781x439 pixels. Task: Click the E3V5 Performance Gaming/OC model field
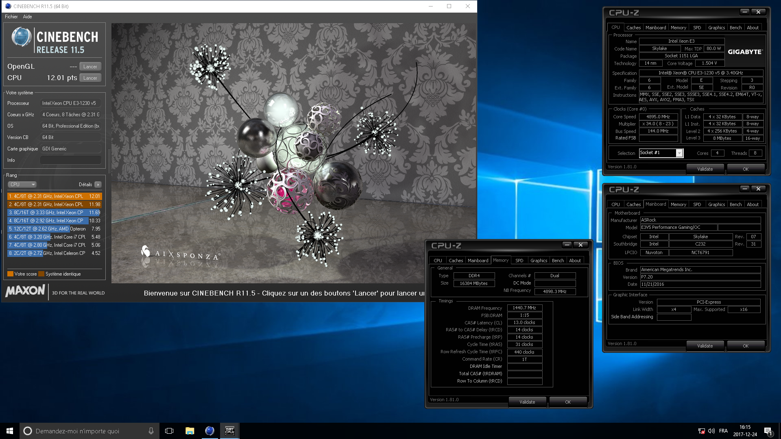[x=678, y=228]
